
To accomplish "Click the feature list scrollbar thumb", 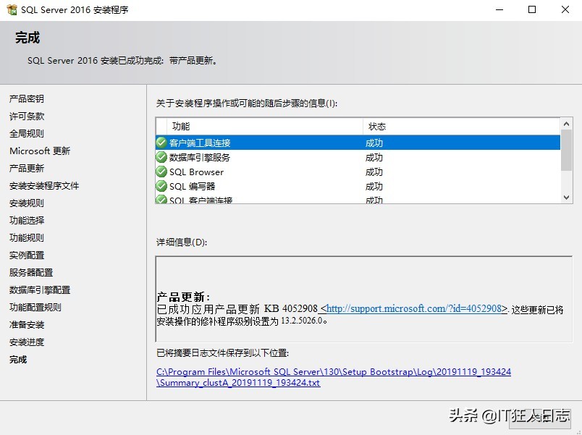I will (566, 151).
